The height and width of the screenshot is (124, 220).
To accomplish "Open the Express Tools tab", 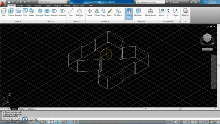I will pyautogui.click(x=79, y=6).
